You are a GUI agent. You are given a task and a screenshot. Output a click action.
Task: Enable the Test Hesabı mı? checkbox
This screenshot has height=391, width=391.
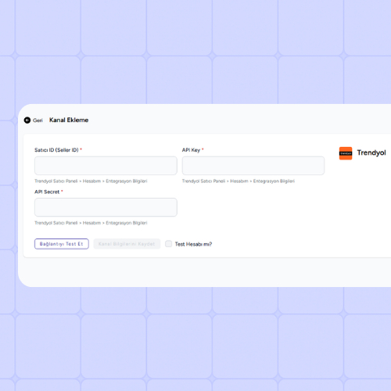169,244
